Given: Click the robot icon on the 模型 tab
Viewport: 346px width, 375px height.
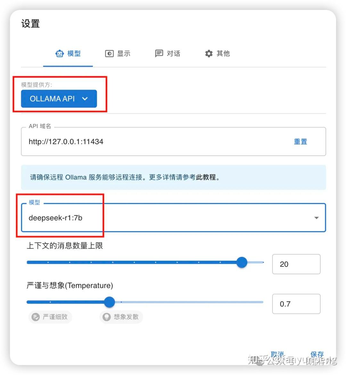Looking at the screenshot, I should [x=60, y=53].
